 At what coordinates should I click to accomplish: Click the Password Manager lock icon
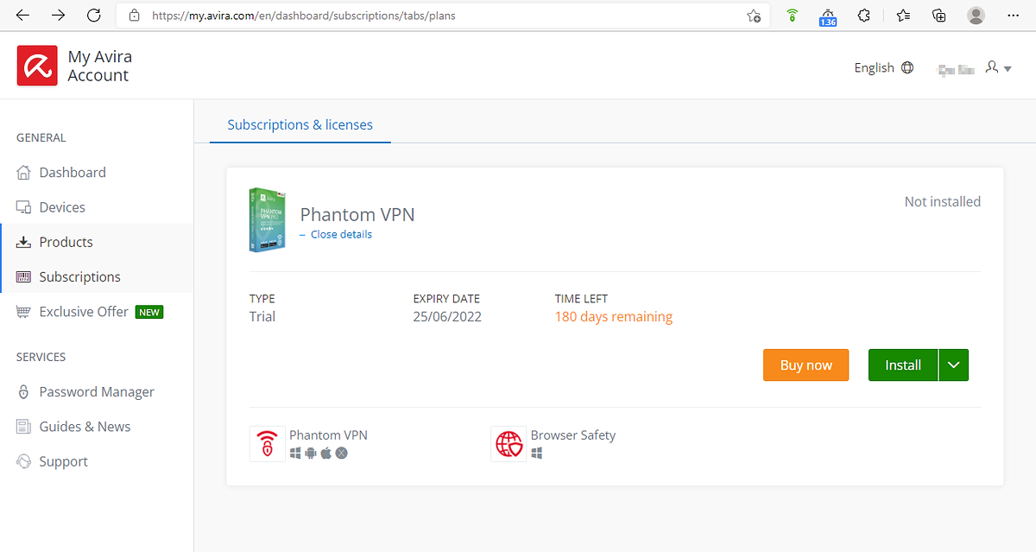coord(23,392)
